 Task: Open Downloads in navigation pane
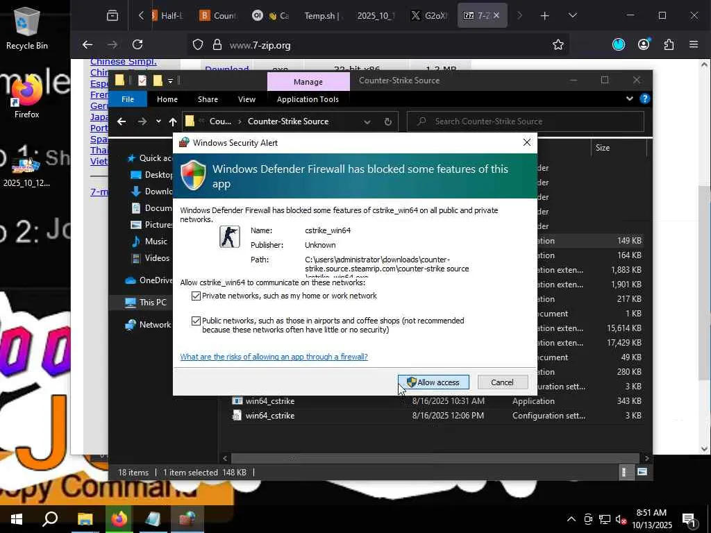(151, 192)
